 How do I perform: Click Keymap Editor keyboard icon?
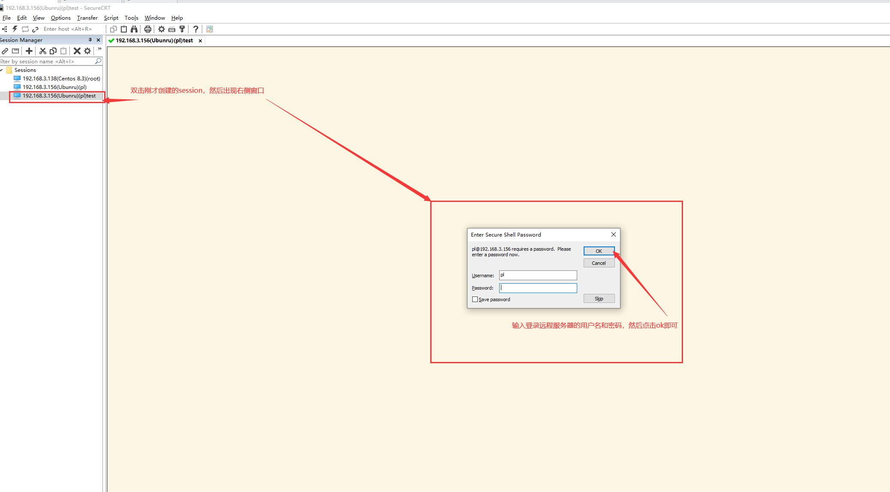(172, 29)
